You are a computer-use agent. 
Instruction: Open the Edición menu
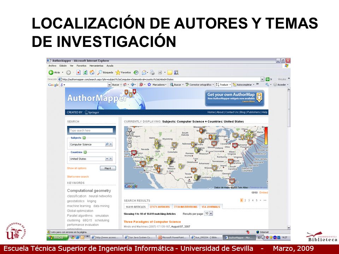point(63,66)
